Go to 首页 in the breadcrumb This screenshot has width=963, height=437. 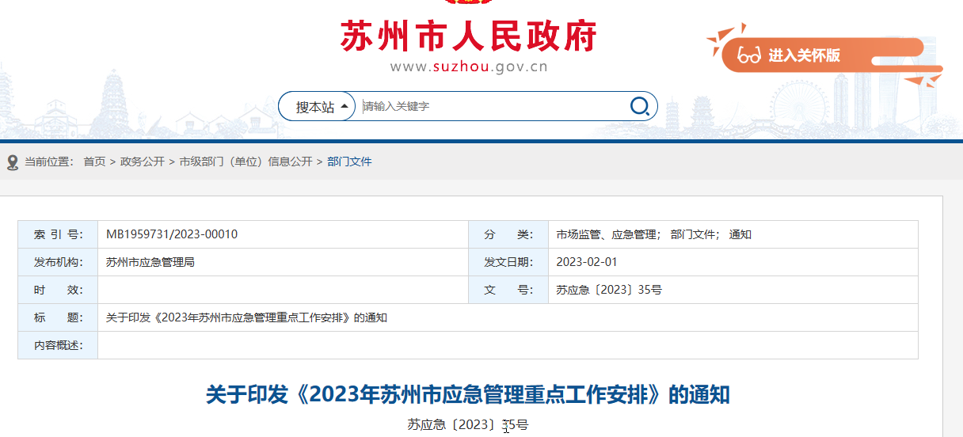point(94,161)
